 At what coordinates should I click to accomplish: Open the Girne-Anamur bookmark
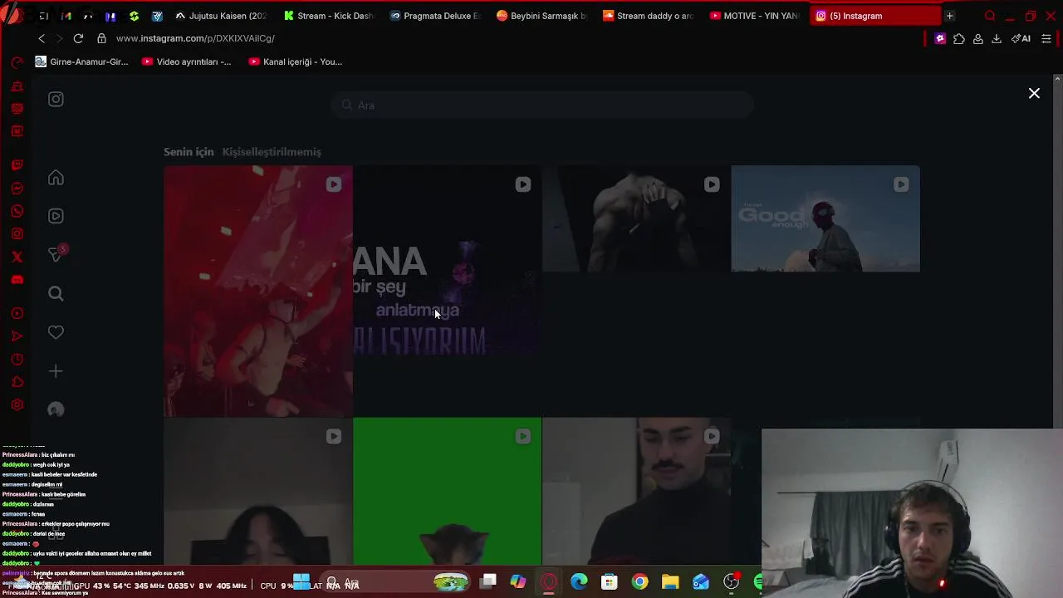point(81,61)
